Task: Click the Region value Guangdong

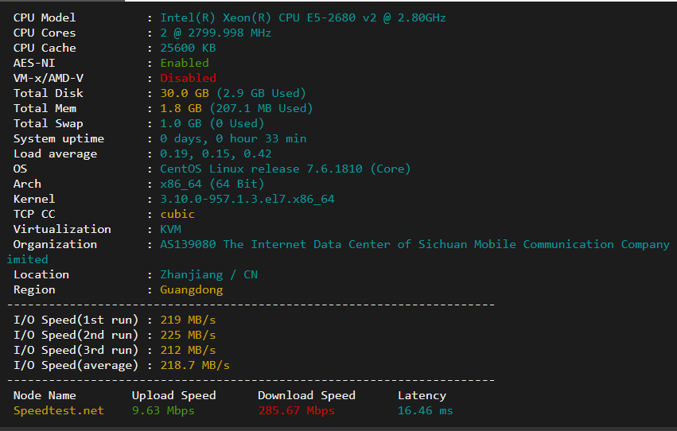Action: point(191,289)
